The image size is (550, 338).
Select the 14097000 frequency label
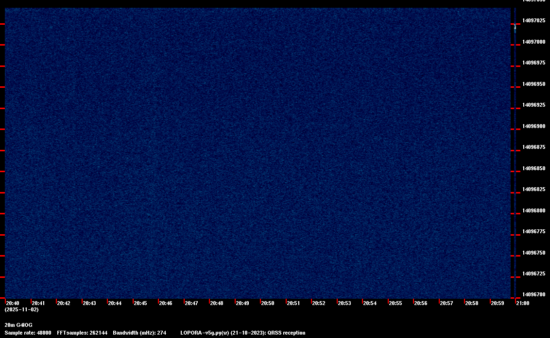point(534,42)
